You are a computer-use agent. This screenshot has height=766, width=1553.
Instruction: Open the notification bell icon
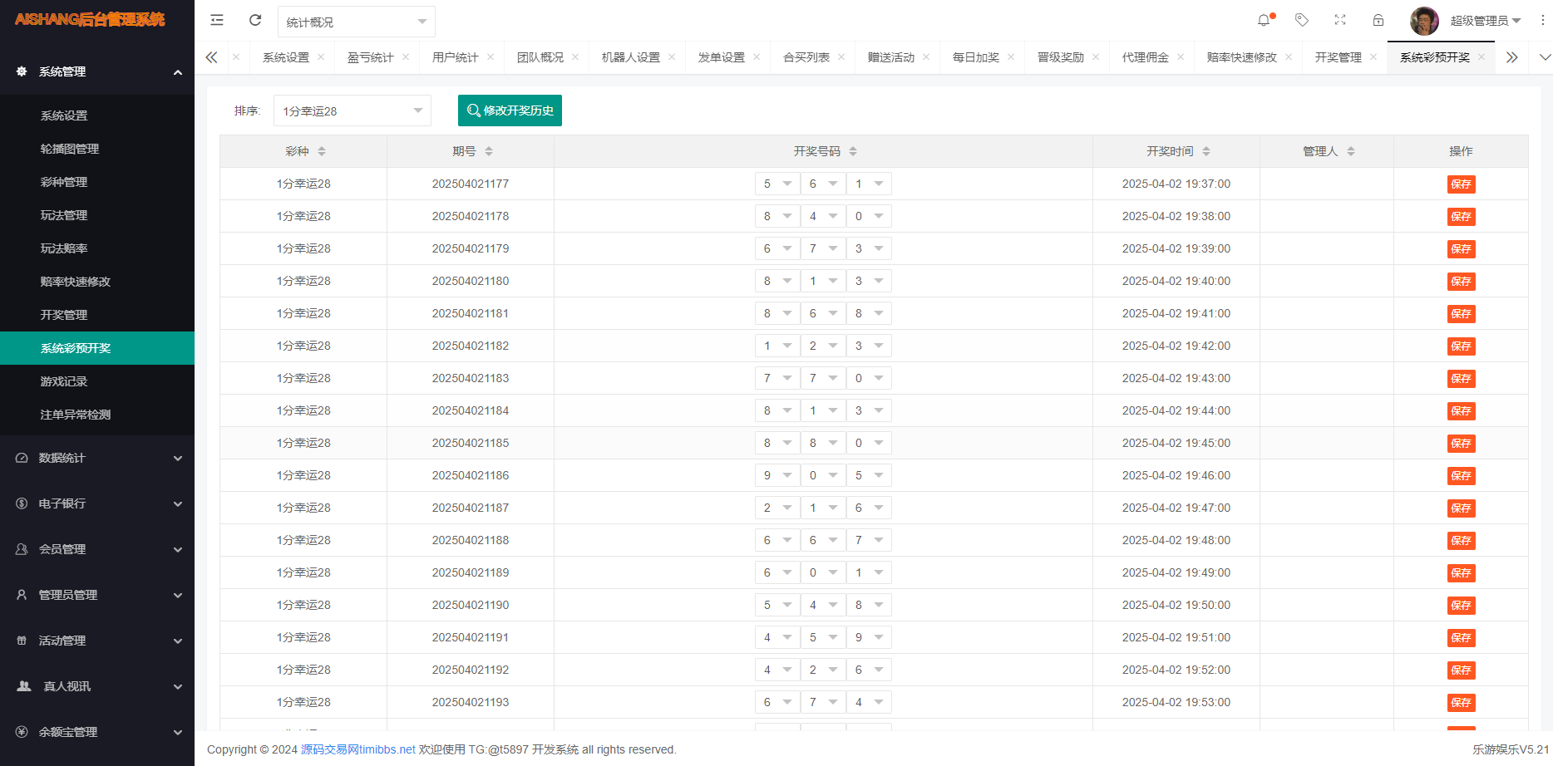pos(1263,20)
